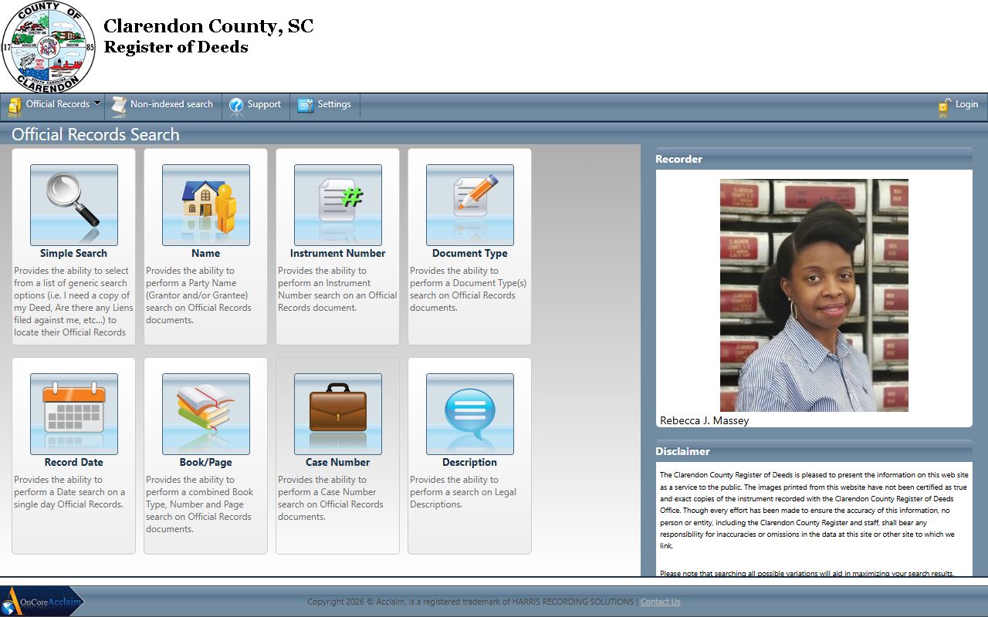This screenshot has height=617, width=988.
Task: Click the Record Date title label
Action: 74,462
